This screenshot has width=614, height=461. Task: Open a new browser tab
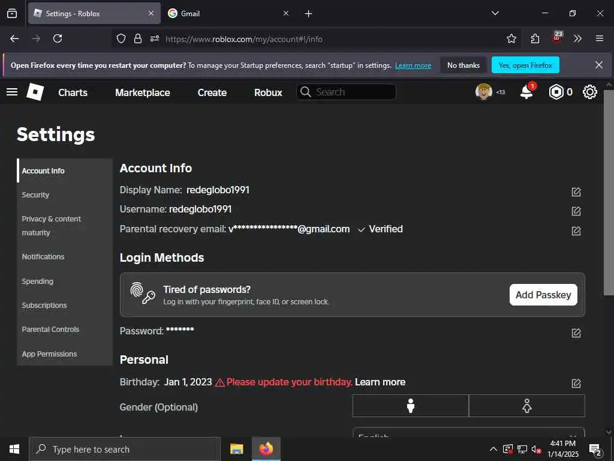(x=308, y=14)
